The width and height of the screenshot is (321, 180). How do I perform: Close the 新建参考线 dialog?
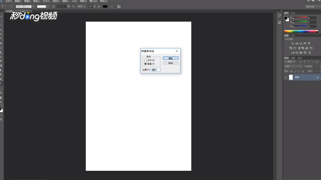click(177, 51)
